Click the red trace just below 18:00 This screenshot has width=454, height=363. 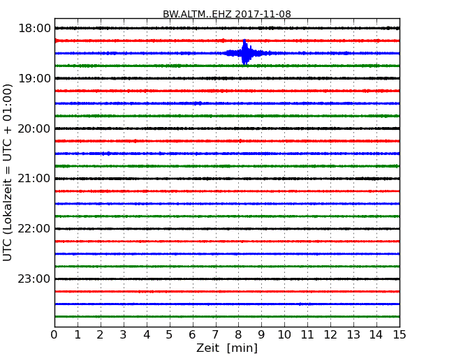coord(227,40)
